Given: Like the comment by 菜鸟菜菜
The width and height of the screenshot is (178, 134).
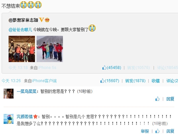Looking at the screenshot, I should click(158, 99).
